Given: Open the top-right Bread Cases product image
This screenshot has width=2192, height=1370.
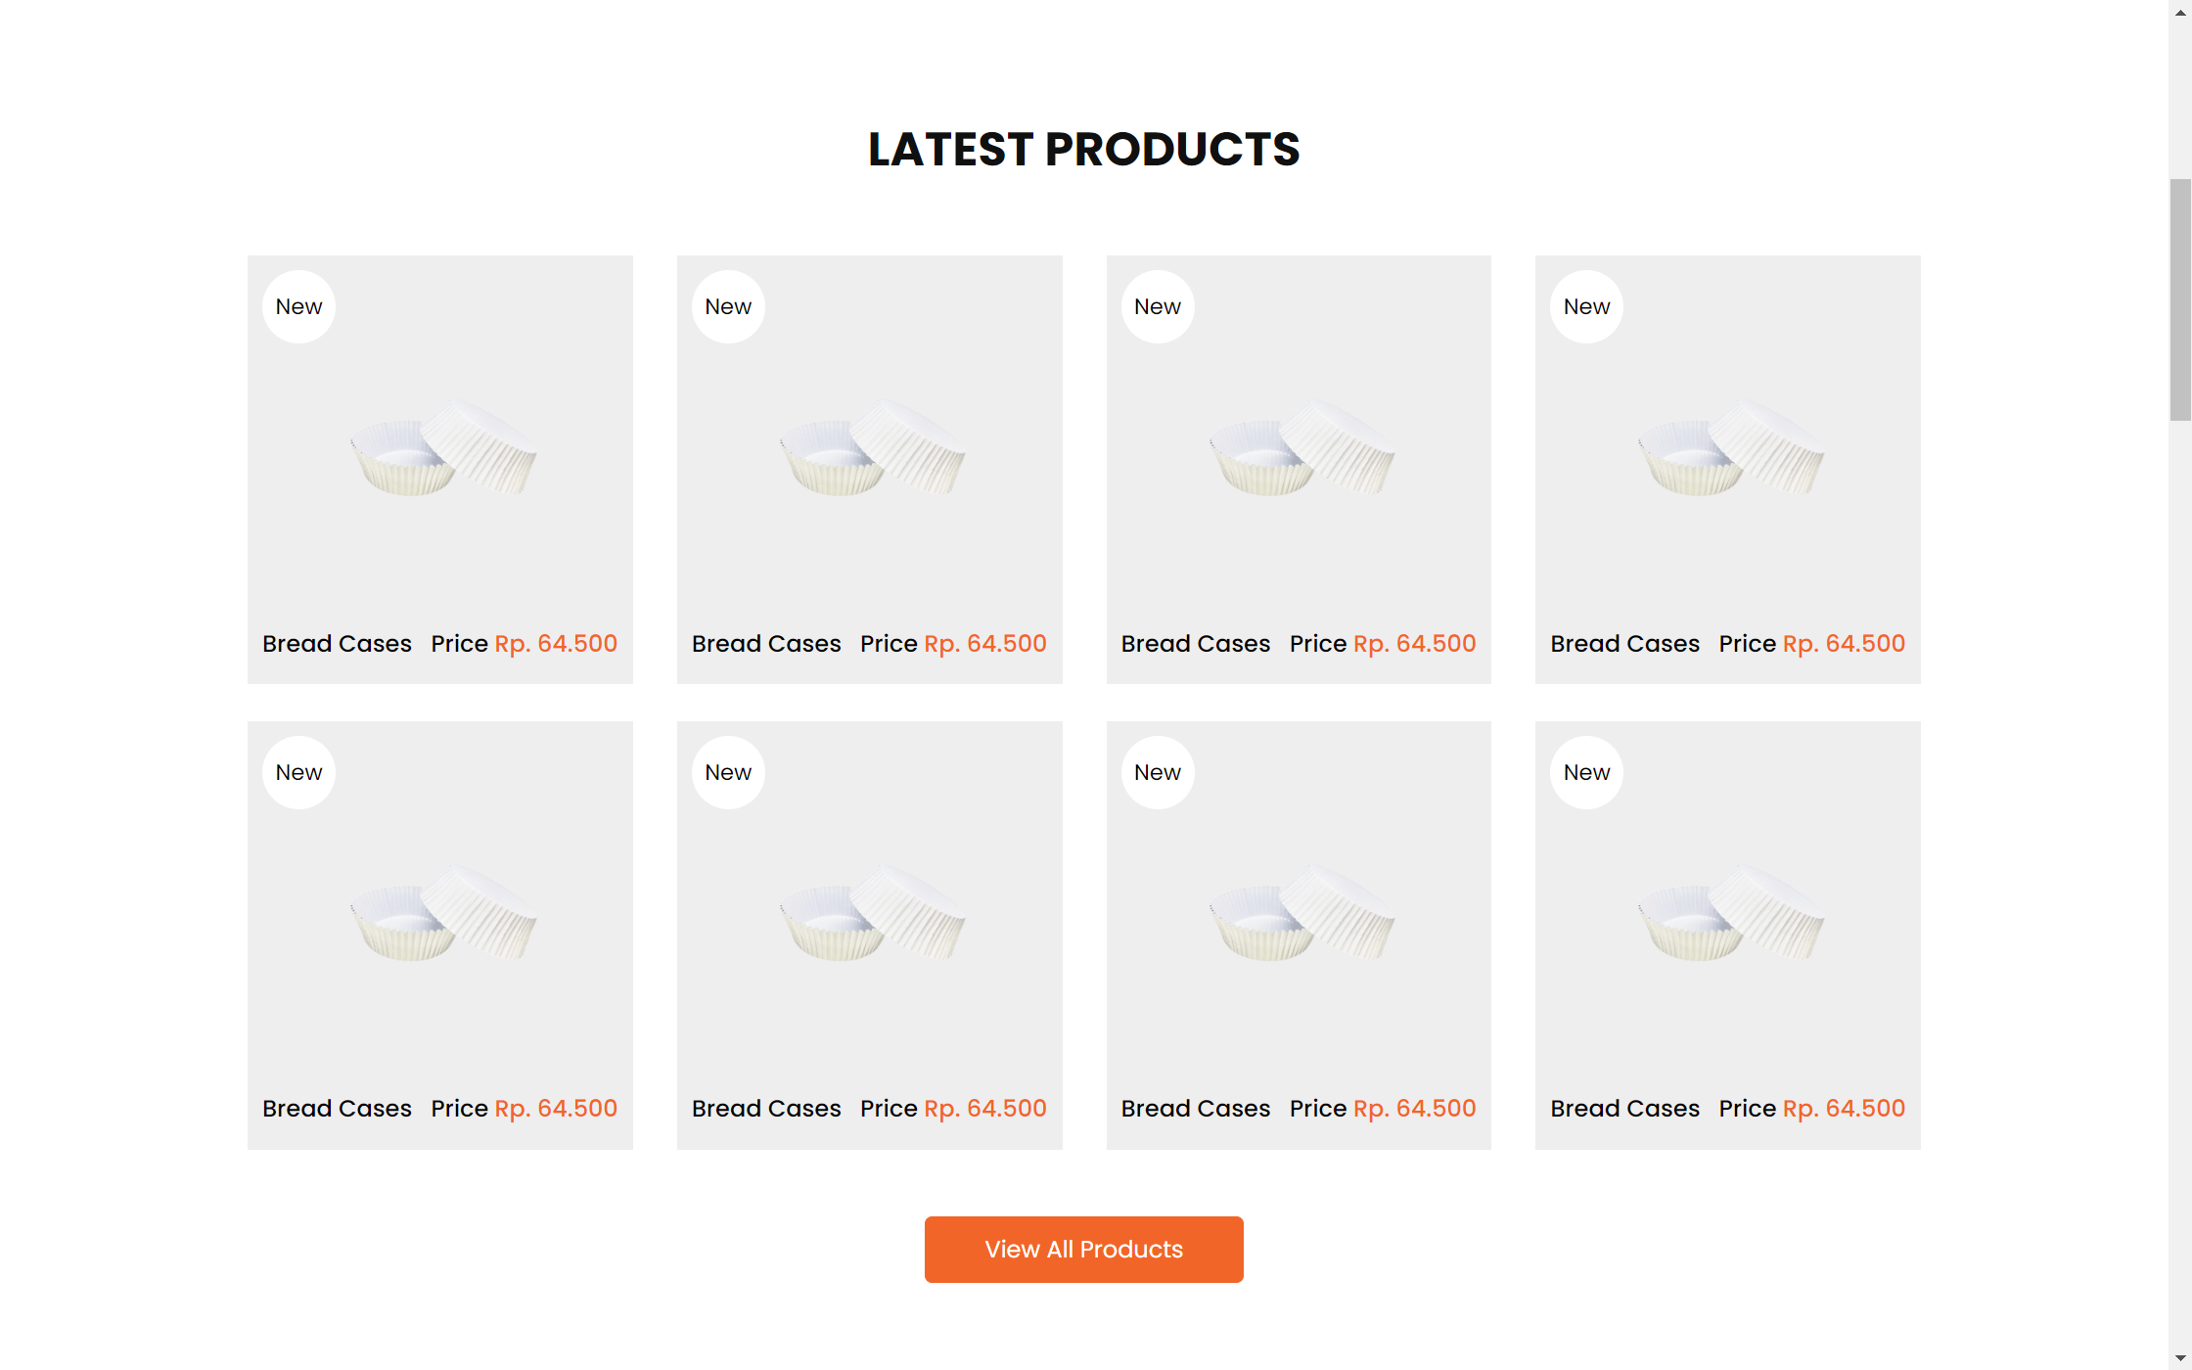Looking at the screenshot, I should 1729,447.
